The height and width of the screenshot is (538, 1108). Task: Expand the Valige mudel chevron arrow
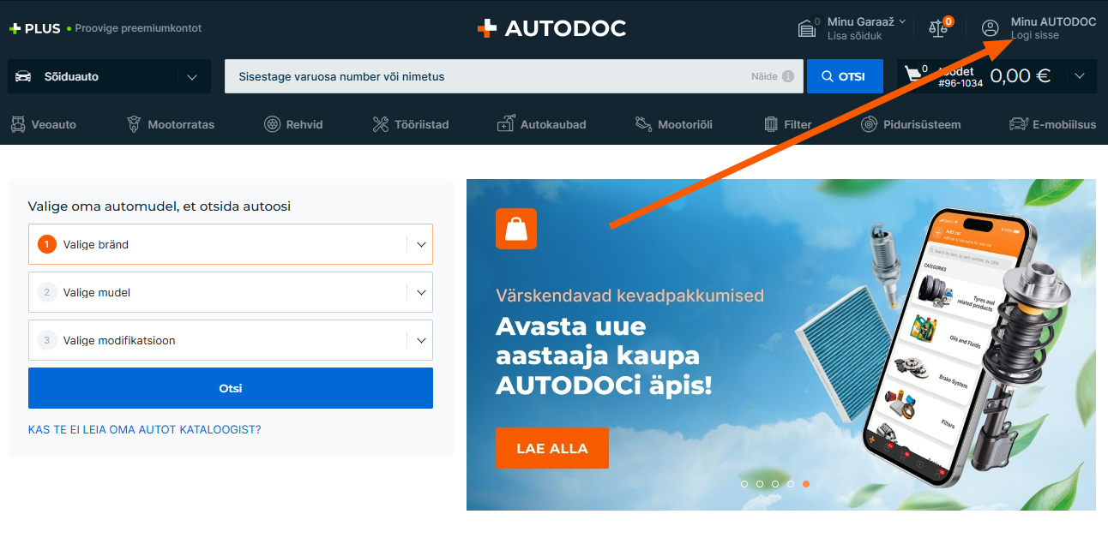click(x=421, y=292)
